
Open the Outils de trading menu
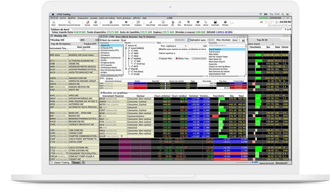click(107, 18)
